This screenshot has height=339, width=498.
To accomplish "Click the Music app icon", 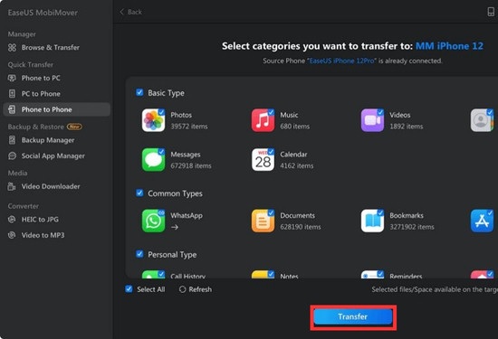I will (x=263, y=120).
